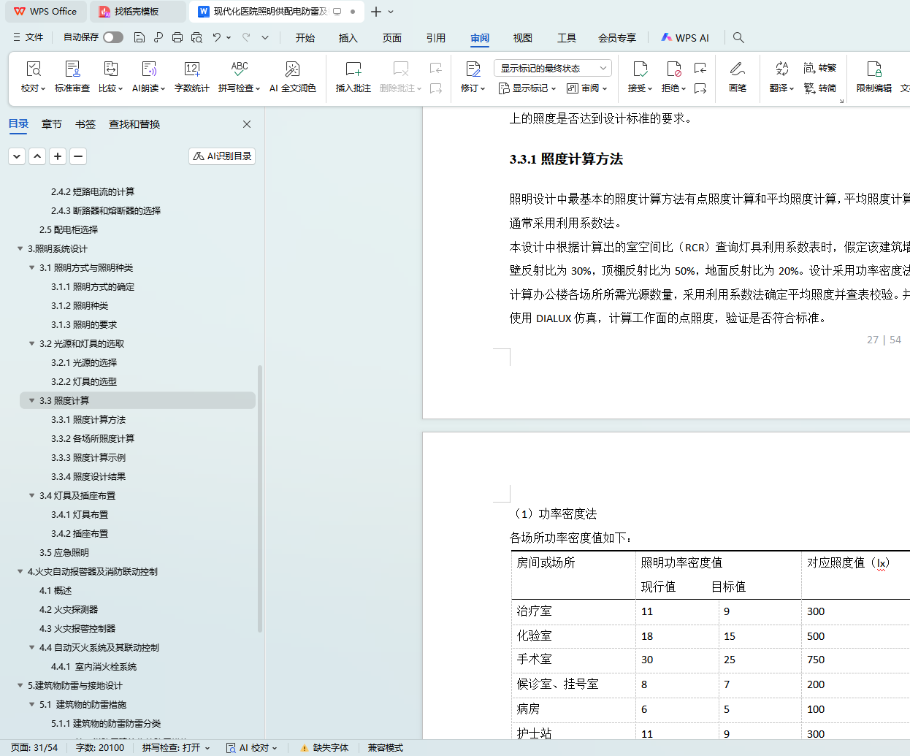Select the 画笔 pen tool
This screenshot has width=910, height=756.
point(737,69)
